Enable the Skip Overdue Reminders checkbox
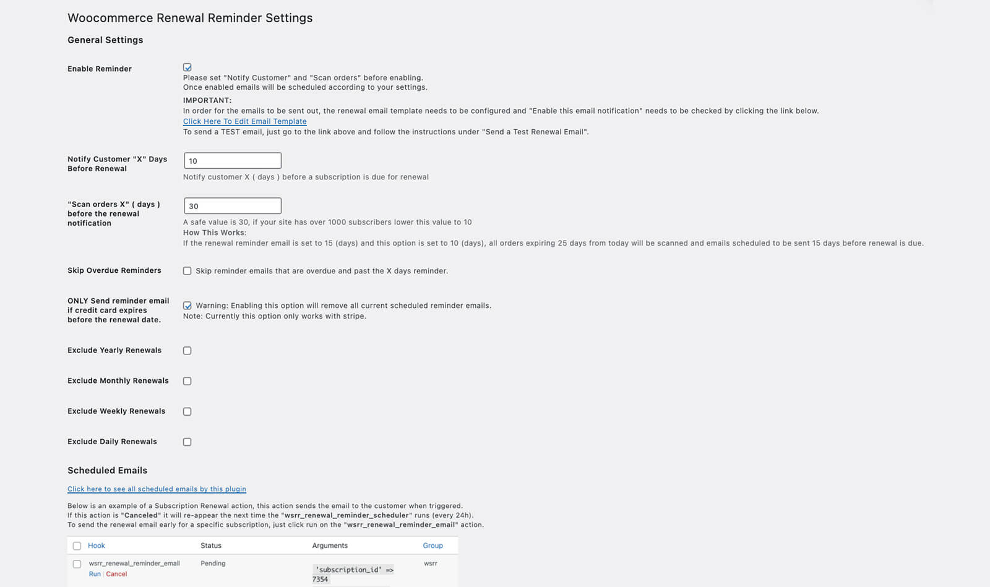The width and height of the screenshot is (990, 587). tap(187, 271)
